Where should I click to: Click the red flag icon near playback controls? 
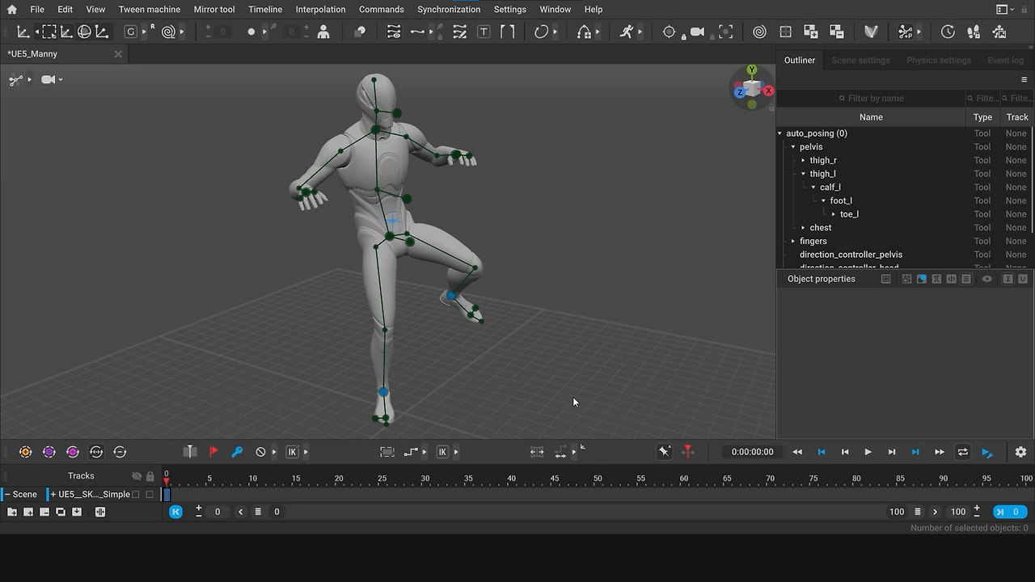[x=213, y=452]
